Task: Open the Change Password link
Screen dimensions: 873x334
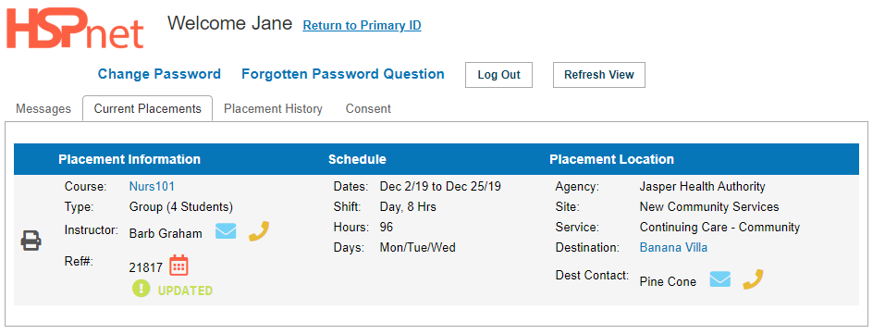Action: [159, 74]
